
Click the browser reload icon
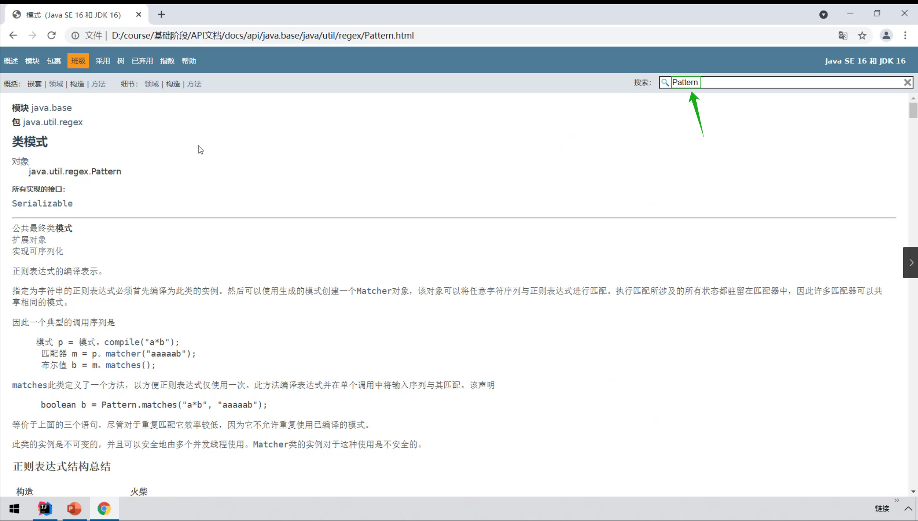coord(52,36)
